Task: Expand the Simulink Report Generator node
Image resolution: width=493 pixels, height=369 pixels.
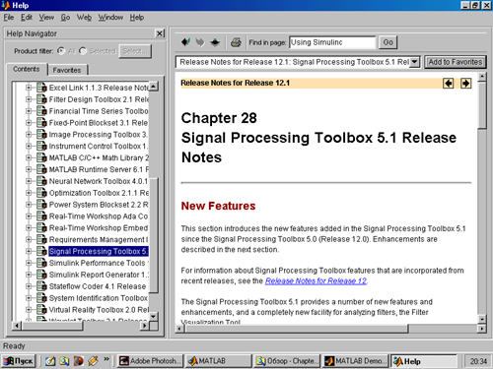Action: [29, 275]
